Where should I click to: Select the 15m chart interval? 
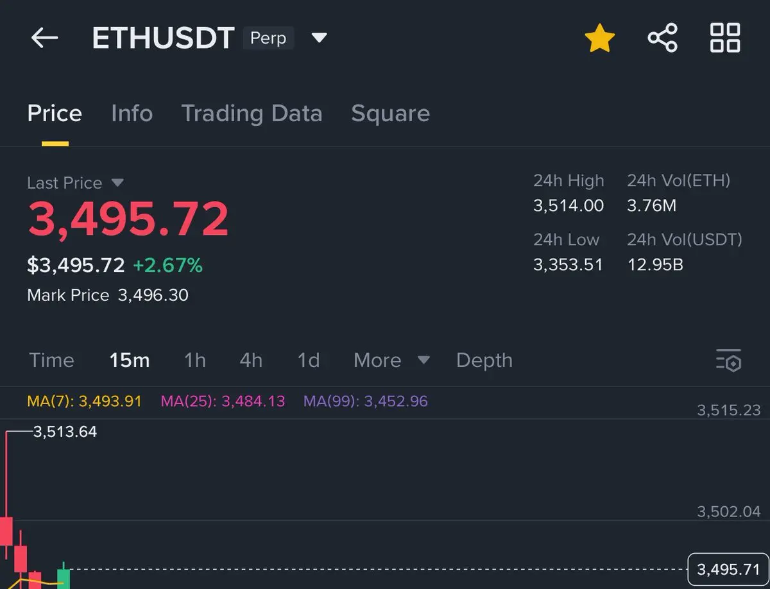pos(130,360)
